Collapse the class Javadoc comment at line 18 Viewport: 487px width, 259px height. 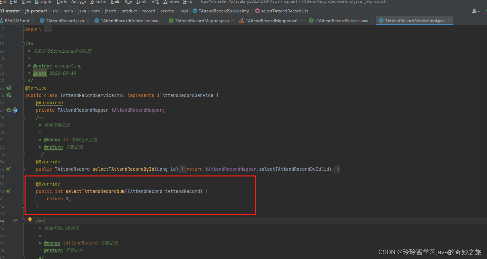tap(24, 44)
